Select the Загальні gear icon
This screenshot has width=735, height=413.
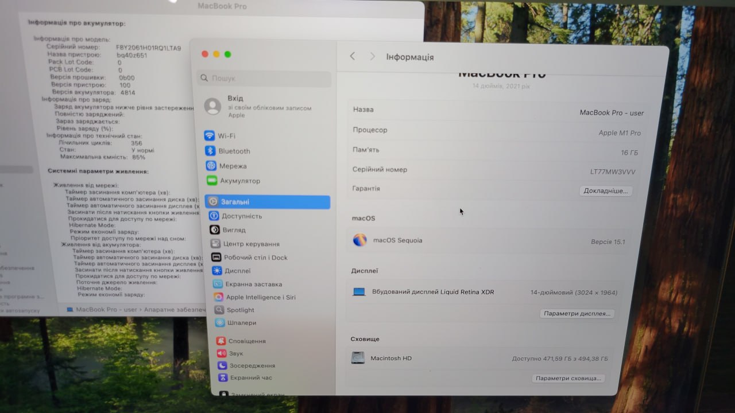212,202
